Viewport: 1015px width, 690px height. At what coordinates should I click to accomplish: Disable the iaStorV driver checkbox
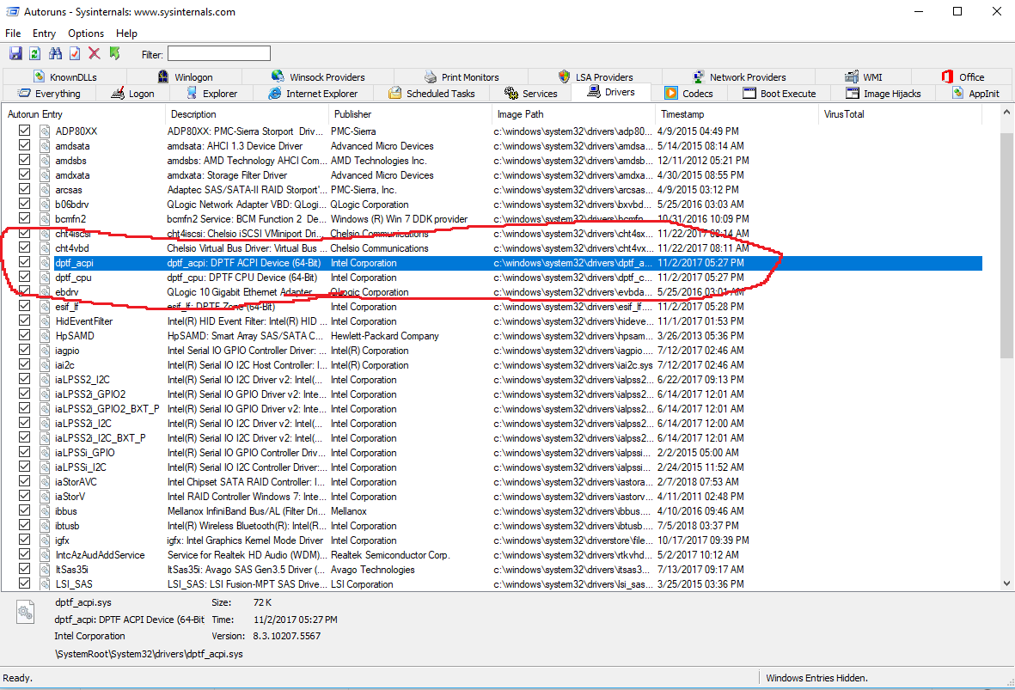(x=25, y=496)
